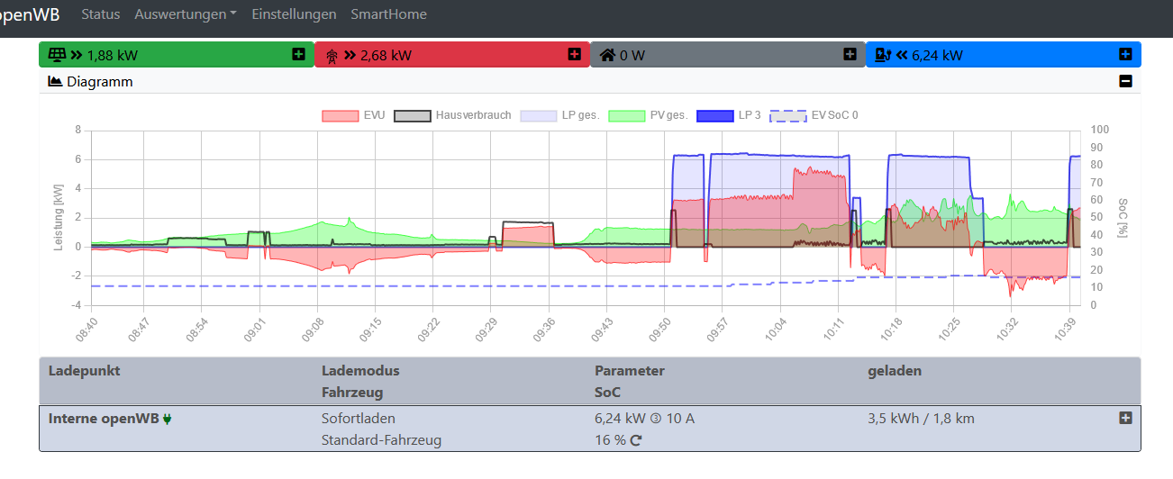Viewport: 1173px width, 479px height.
Task: Click the LP 3 blue legend swatch
Action: tap(717, 115)
